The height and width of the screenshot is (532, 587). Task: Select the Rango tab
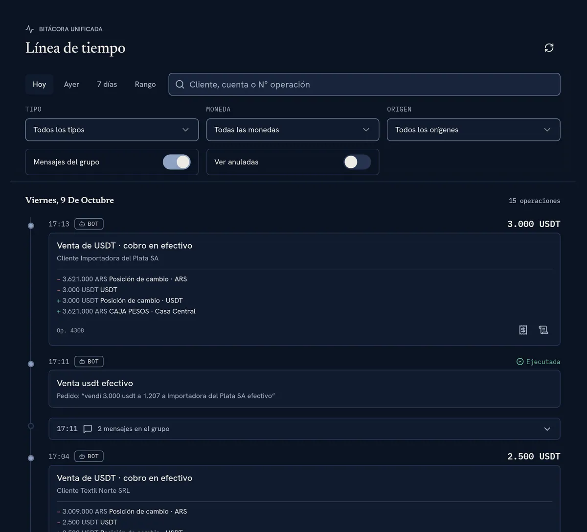click(145, 84)
